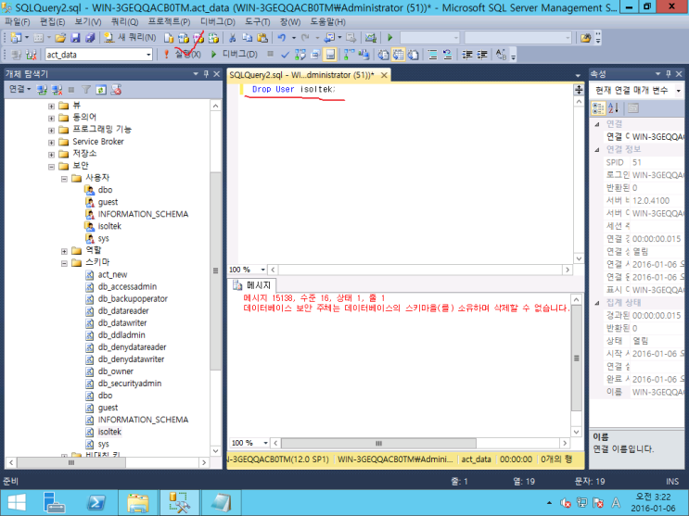Collapse the 사용자 folder node

[64, 178]
